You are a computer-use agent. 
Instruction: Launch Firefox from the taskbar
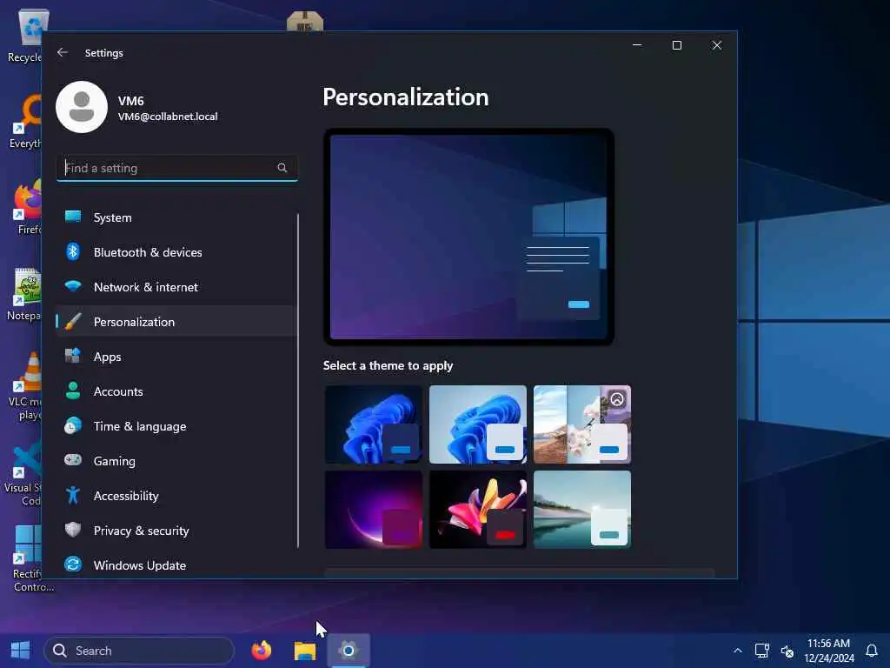pyautogui.click(x=261, y=651)
